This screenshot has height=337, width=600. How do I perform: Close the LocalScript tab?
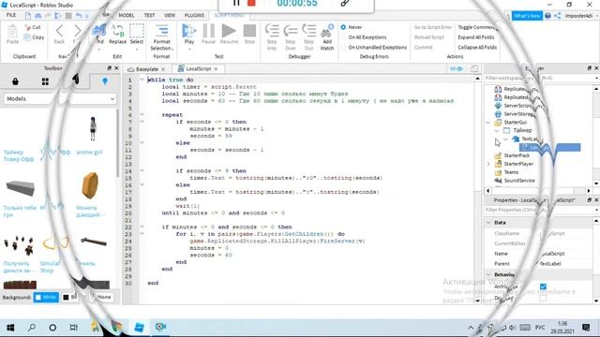click(216, 68)
